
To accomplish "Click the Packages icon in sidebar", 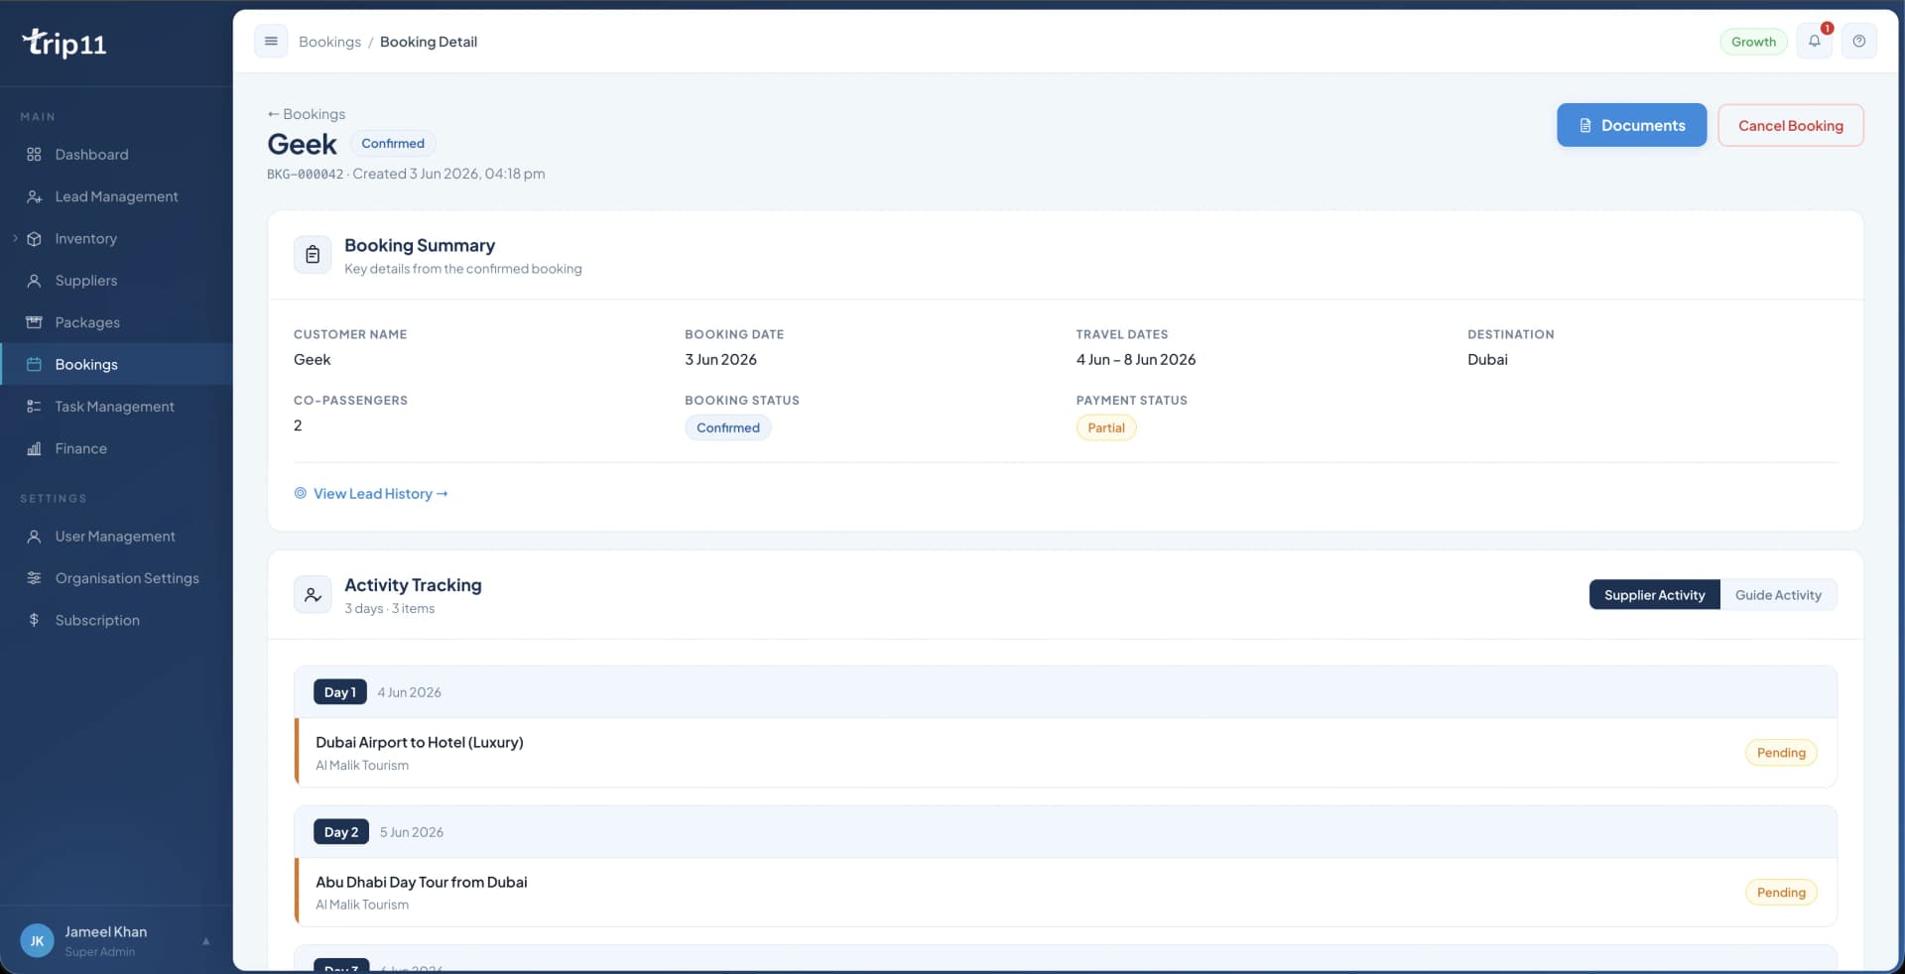I will tap(34, 322).
